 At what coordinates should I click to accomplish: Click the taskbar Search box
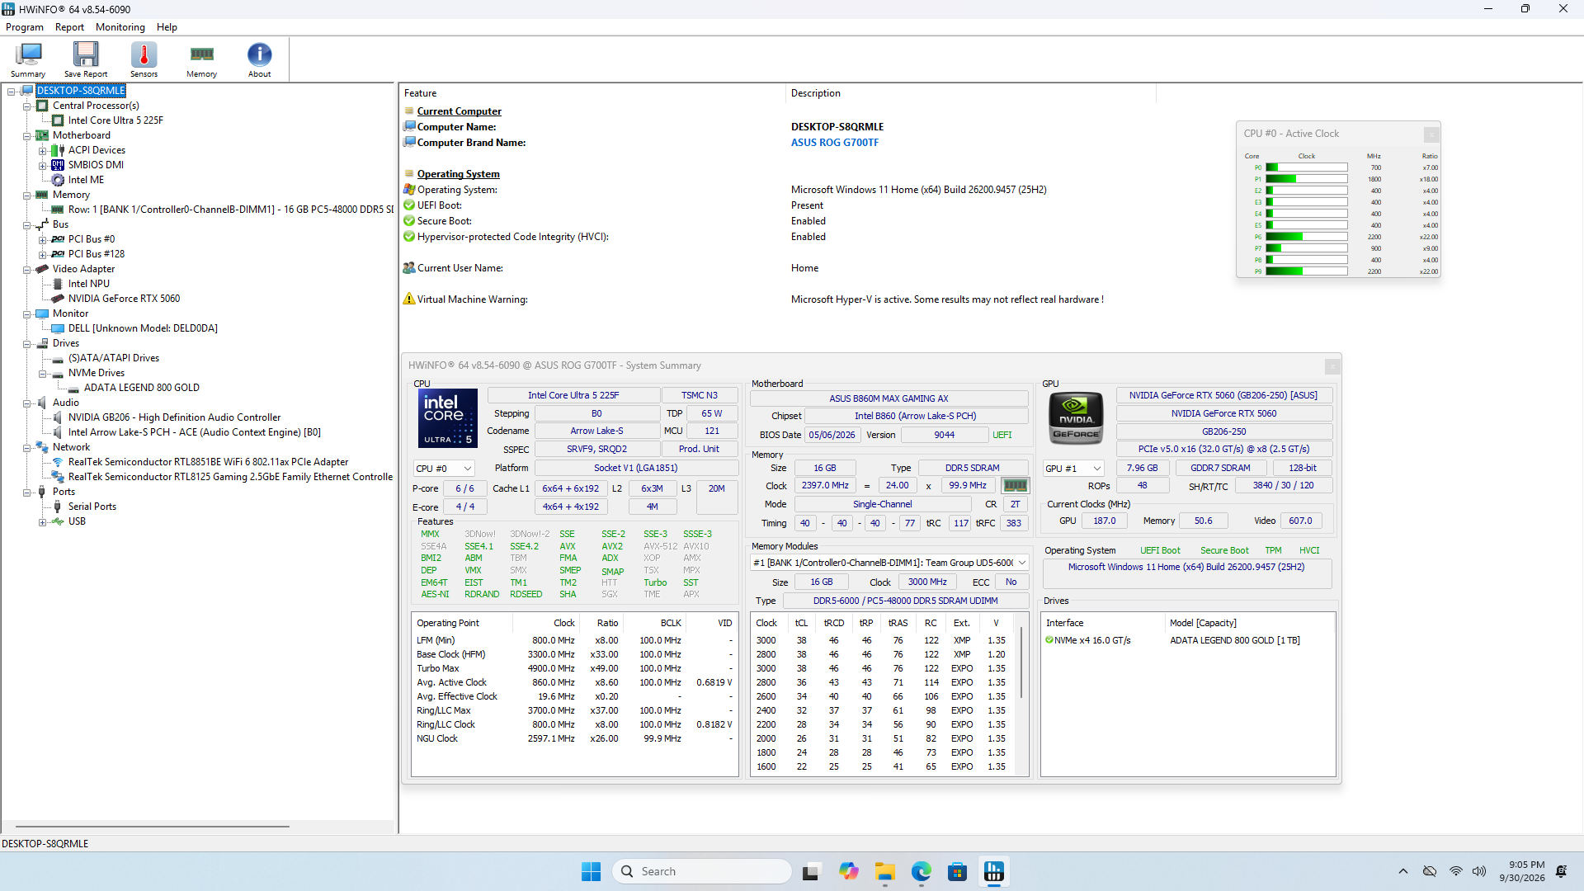point(702,871)
